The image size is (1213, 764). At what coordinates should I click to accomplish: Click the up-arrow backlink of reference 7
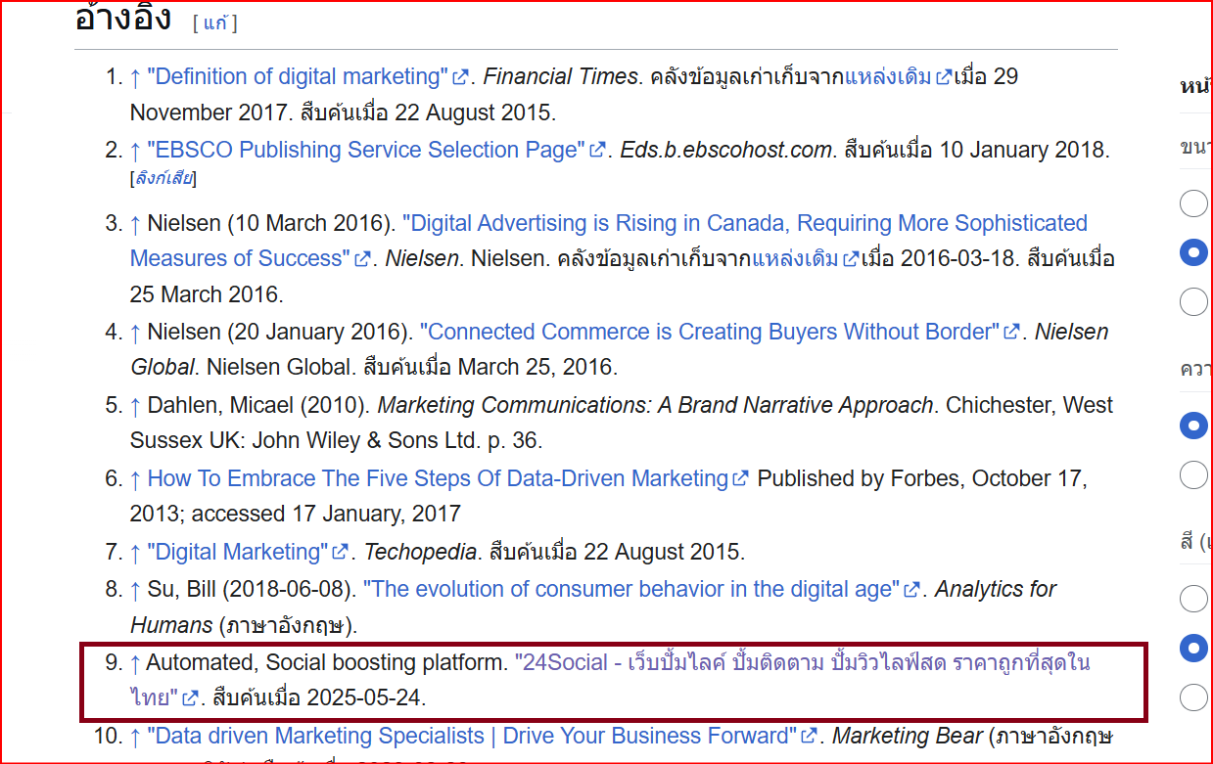point(135,553)
